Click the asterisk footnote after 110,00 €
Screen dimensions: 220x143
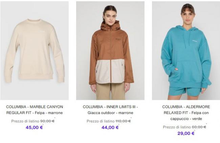(131, 118)
